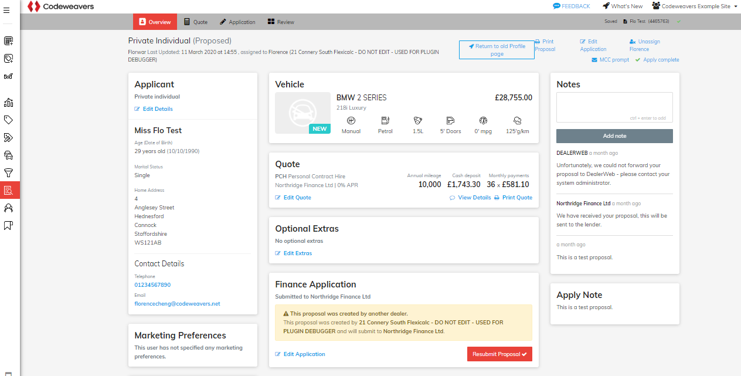This screenshot has width=741, height=376.
Task: Click the Codeweavers logo
Action: 60,6
